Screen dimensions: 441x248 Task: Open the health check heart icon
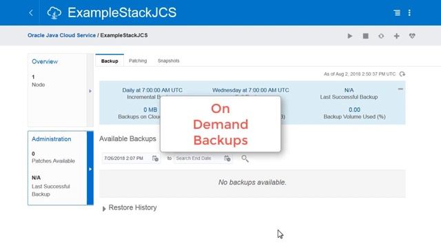[x=412, y=36]
